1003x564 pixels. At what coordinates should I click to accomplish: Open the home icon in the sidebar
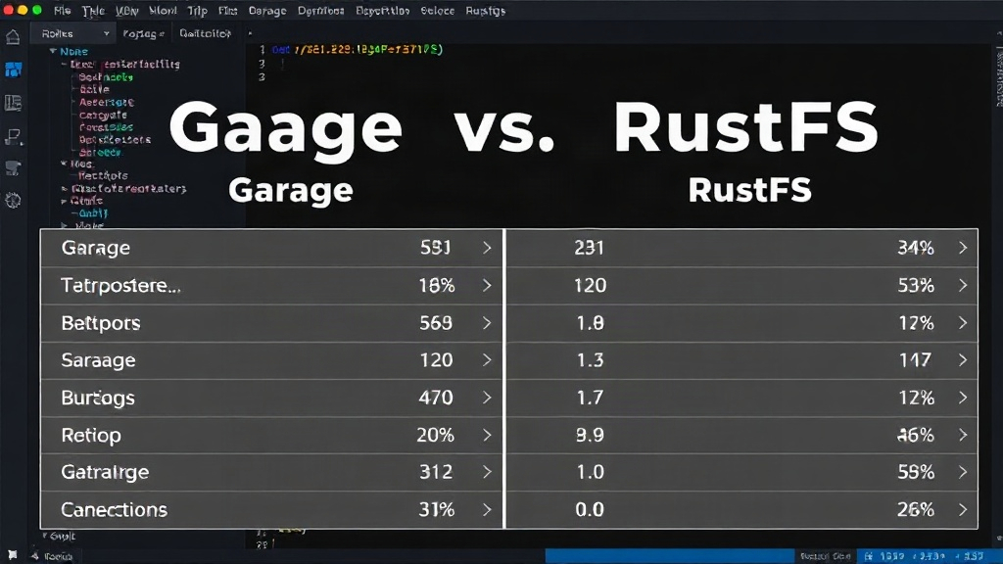coord(13,37)
